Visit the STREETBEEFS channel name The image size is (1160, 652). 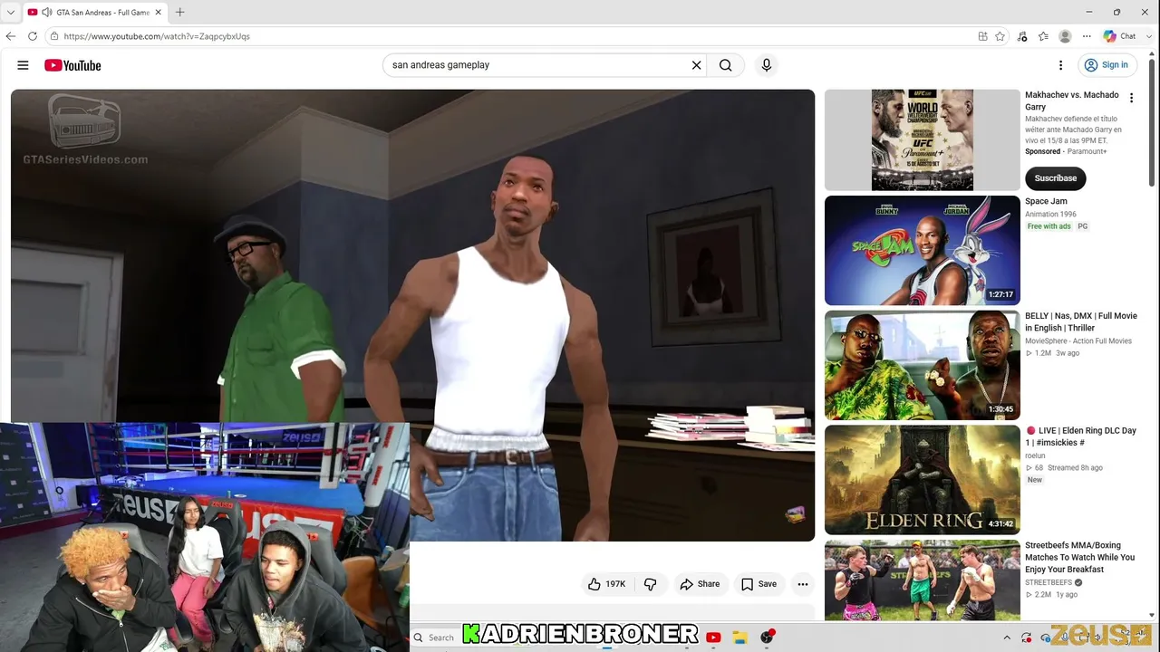[1049, 582]
